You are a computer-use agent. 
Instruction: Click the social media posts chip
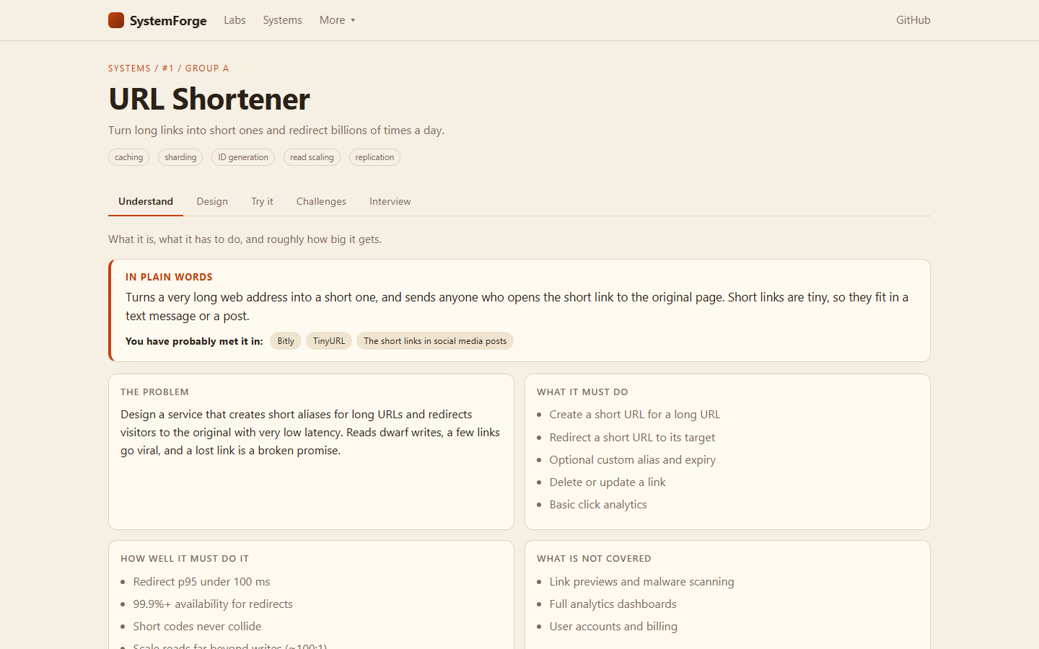pyautogui.click(x=435, y=341)
